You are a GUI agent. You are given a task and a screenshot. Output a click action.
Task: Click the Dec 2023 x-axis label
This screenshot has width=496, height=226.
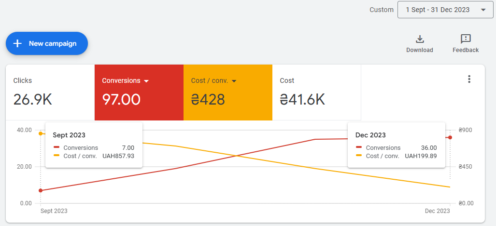438,211
